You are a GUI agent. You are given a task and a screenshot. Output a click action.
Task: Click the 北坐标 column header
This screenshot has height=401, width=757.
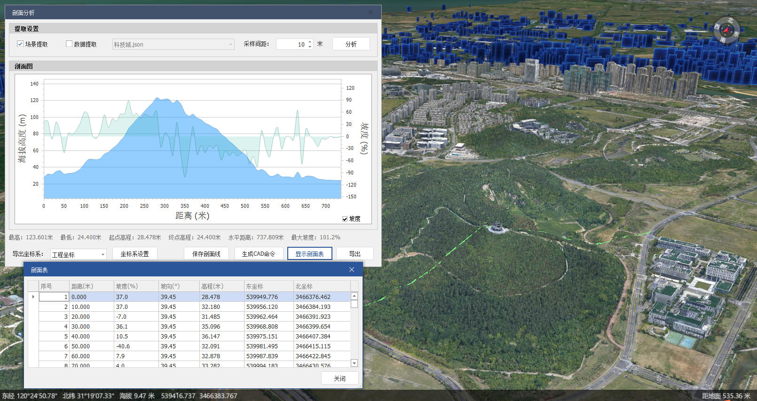tap(322, 286)
